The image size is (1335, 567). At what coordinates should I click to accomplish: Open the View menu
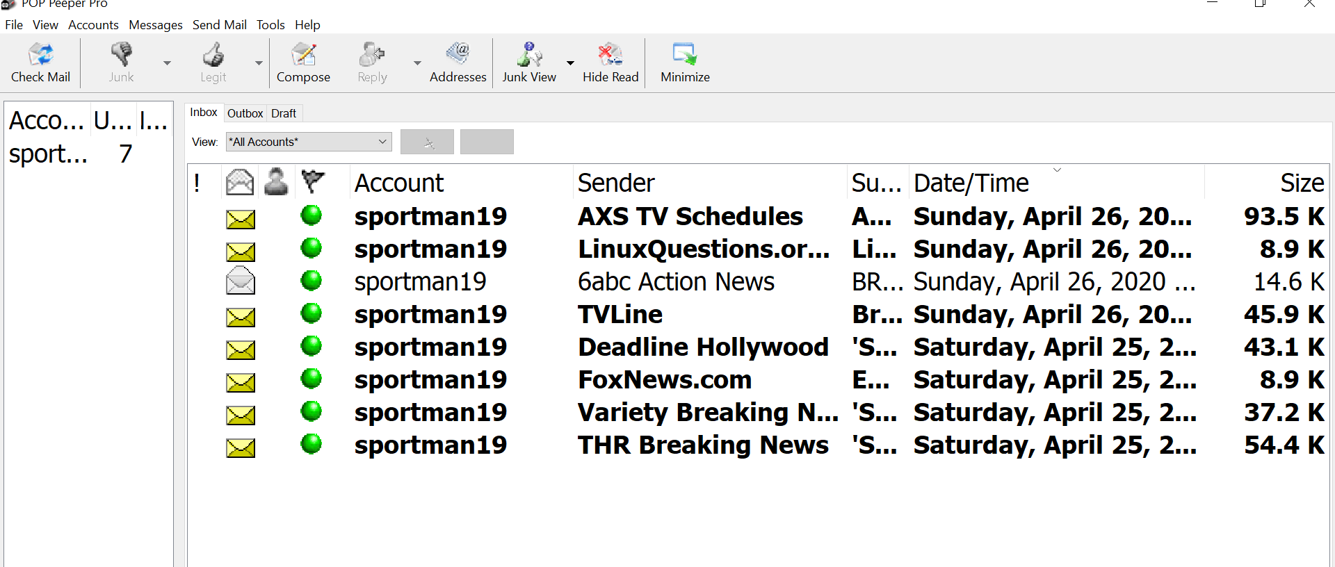tap(45, 25)
